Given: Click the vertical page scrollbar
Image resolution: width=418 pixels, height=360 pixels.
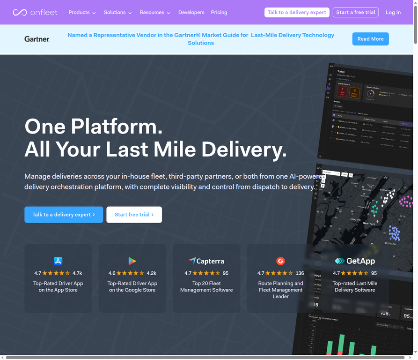Looking at the screenshot, I should (415, 25).
